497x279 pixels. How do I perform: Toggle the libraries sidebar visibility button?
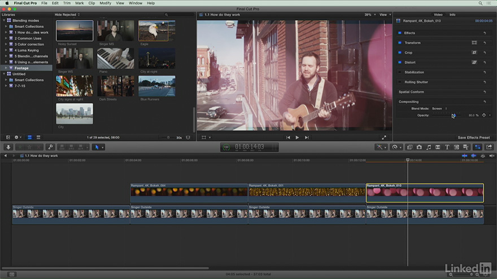pos(8,138)
